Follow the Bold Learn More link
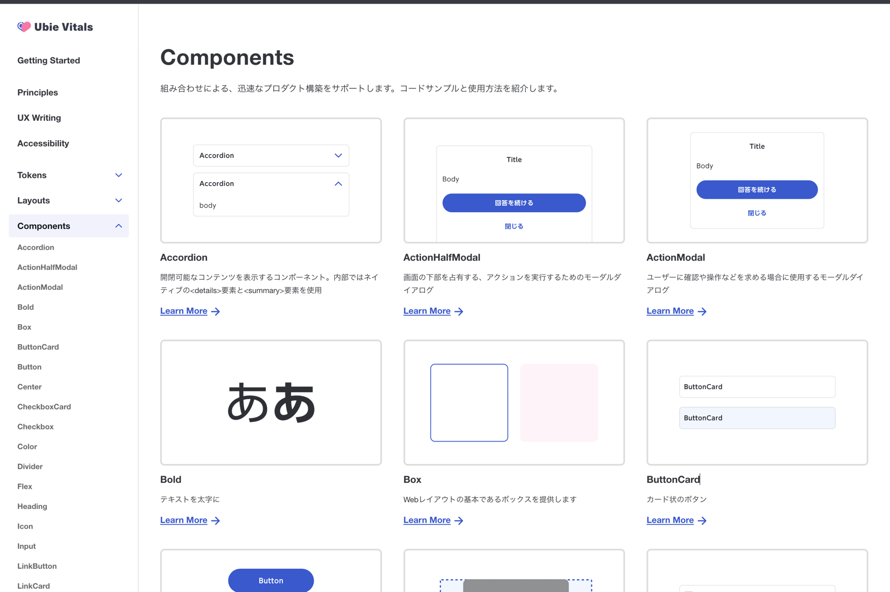This screenshot has width=890, height=592. tap(184, 520)
